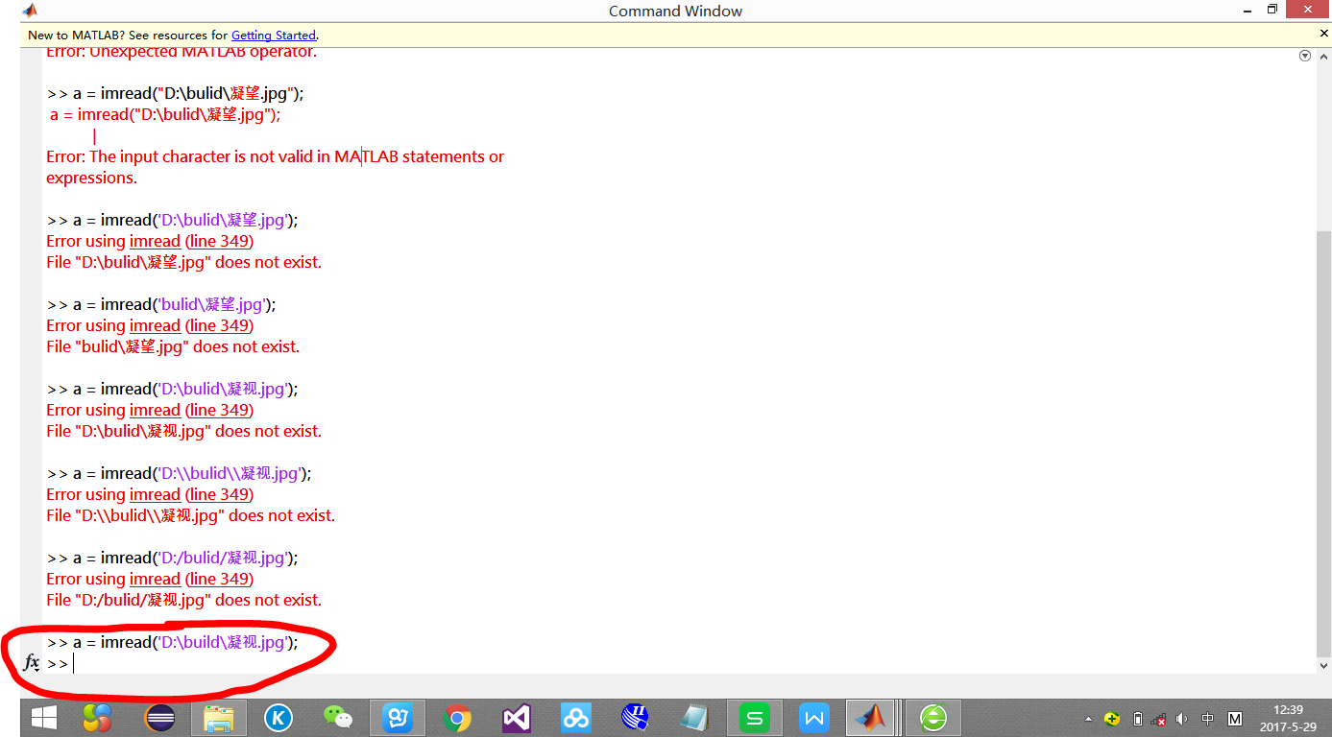Image resolution: width=1332 pixels, height=737 pixels.
Task: Close the Getting Started banner
Action: [x=1322, y=35]
